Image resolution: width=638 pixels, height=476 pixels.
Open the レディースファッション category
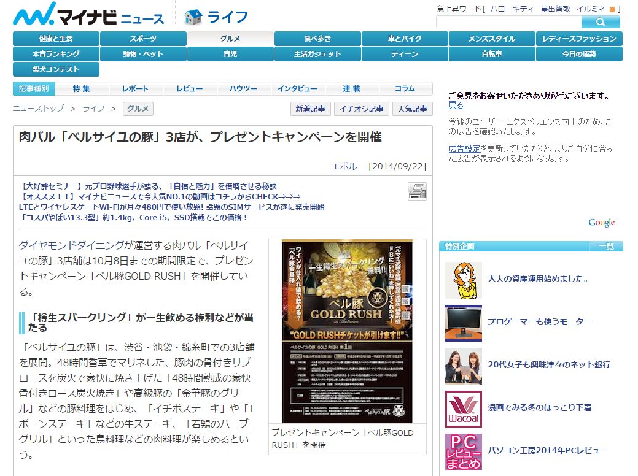click(x=579, y=39)
